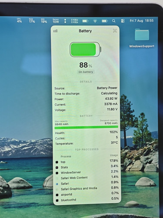Open the chart icon in Battery popup header
Viewport: 163px width, 218px height.
pyautogui.click(x=56, y=31)
